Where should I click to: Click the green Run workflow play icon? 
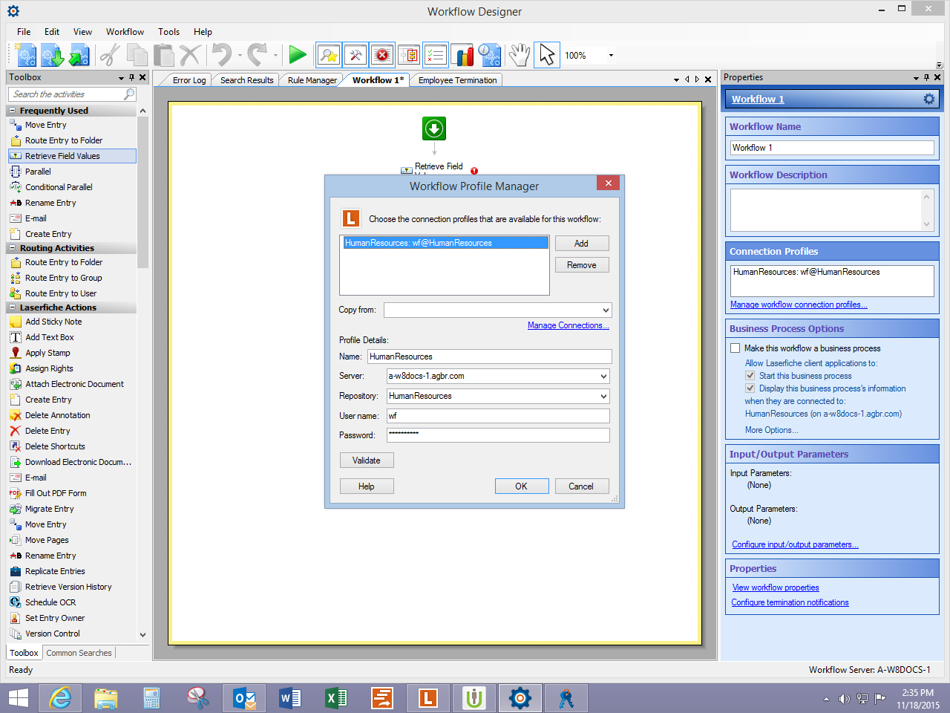[x=298, y=55]
